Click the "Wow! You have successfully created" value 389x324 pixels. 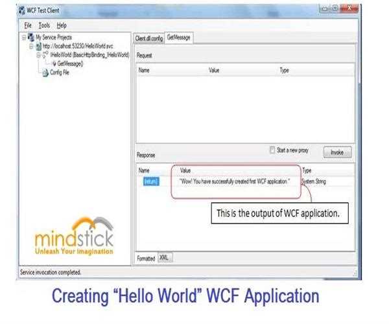[235, 181]
